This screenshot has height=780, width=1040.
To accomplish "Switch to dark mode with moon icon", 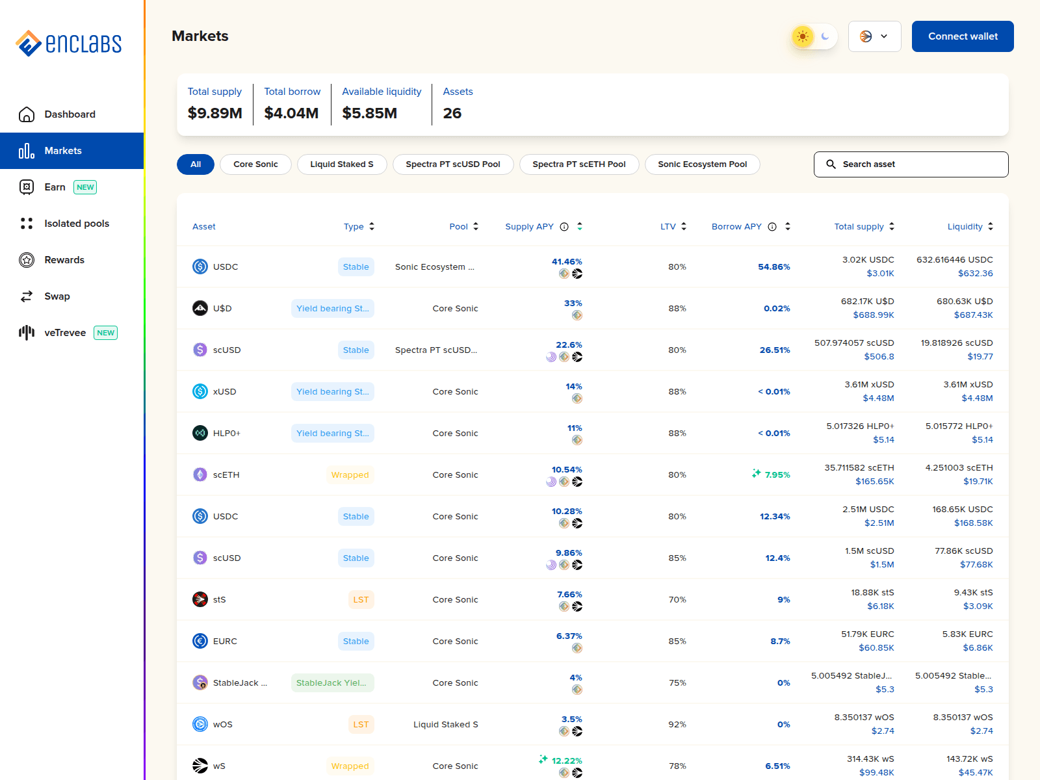I will 825,36.
